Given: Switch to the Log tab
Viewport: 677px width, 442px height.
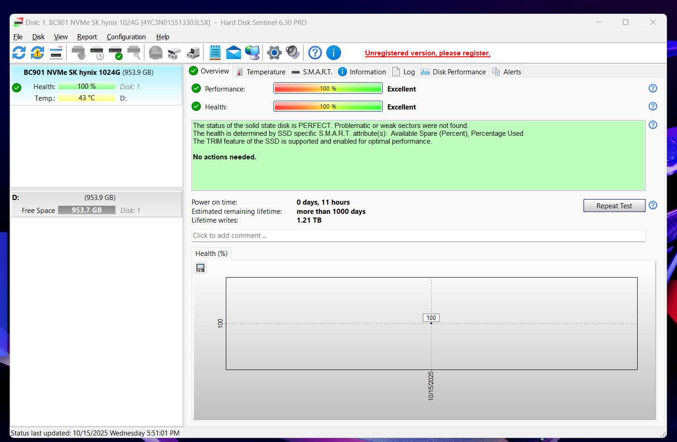Looking at the screenshot, I should pos(404,72).
